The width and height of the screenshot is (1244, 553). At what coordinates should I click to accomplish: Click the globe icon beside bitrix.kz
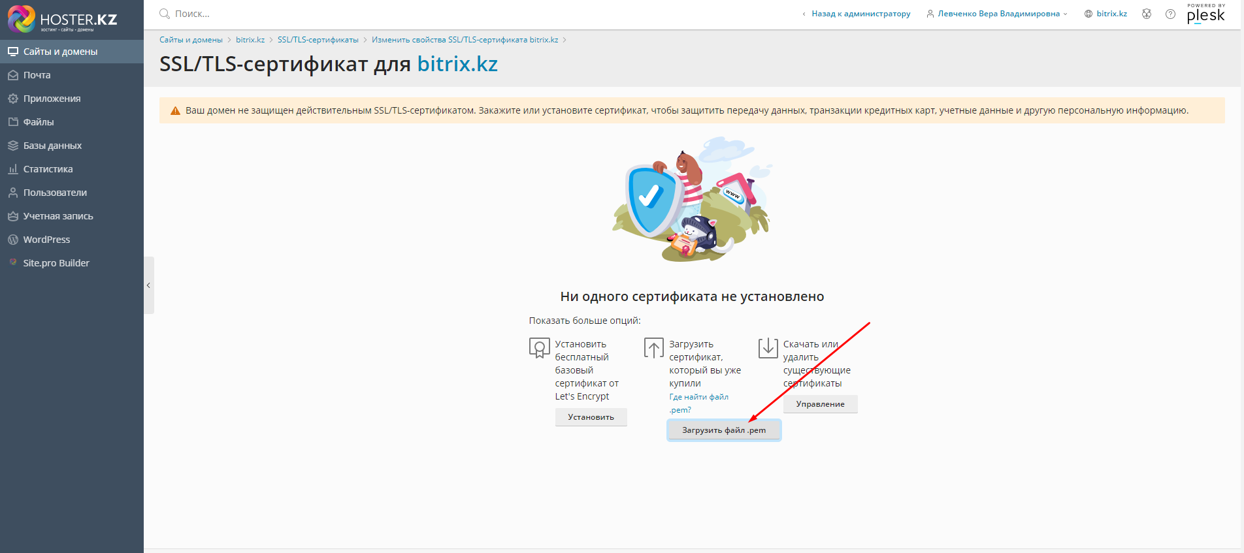pyautogui.click(x=1088, y=14)
